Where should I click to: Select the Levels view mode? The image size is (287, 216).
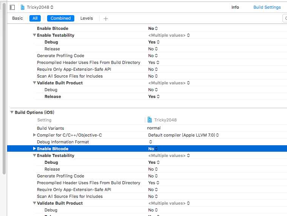[87, 18]
